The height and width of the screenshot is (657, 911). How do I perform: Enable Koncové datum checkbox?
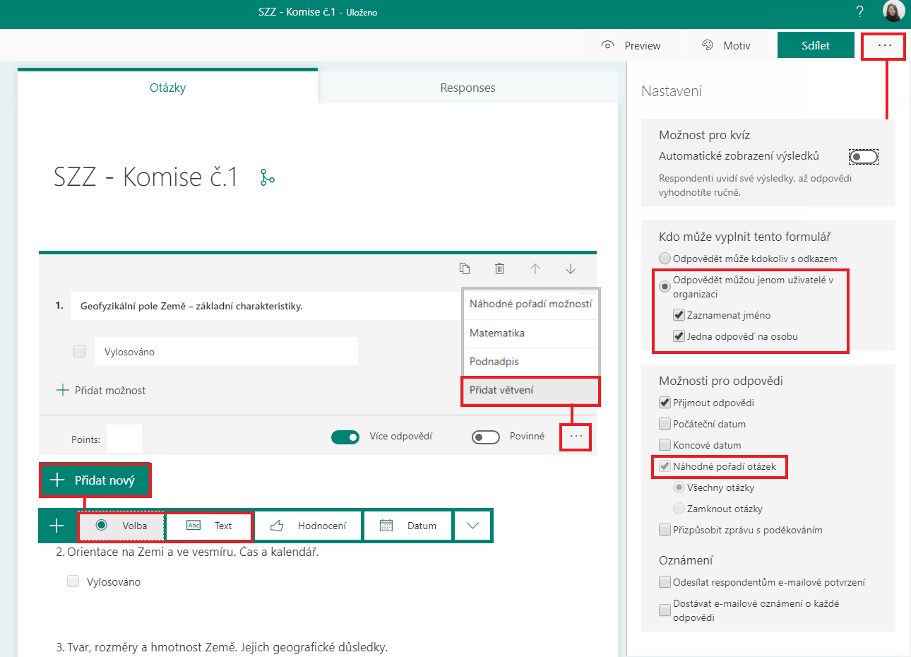(x=665, y=445)
